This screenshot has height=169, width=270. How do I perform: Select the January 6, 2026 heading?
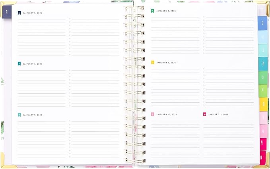(x=33, y=64)
